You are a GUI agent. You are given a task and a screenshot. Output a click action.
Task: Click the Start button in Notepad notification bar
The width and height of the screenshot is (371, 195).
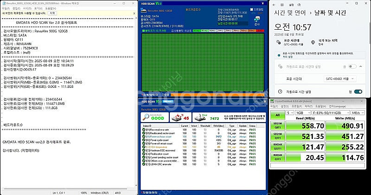[x=52, y=13]
